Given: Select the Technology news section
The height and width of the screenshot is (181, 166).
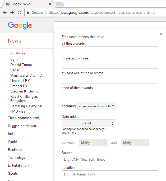Looking at the screenshot, I should tap(16, 157).
